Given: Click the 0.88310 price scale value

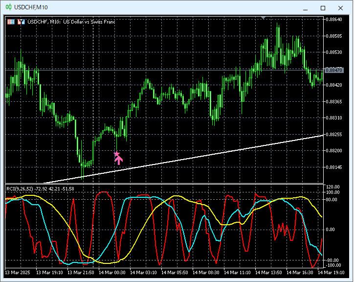Looking at the screenshot, I should coord(334,118).
